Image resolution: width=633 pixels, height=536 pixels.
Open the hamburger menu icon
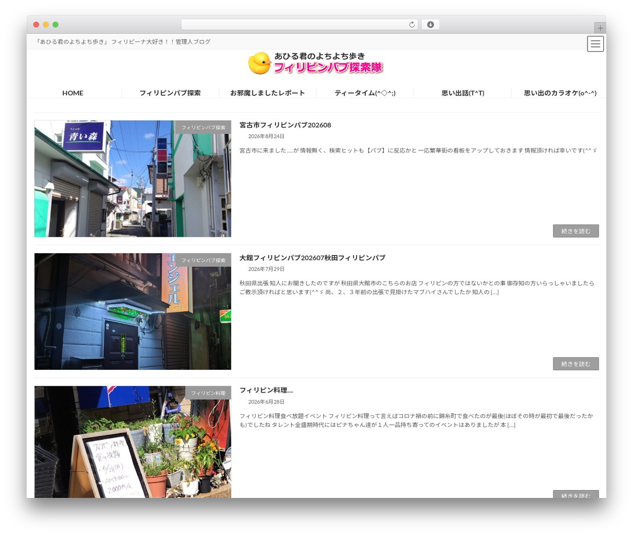(595, 44)
